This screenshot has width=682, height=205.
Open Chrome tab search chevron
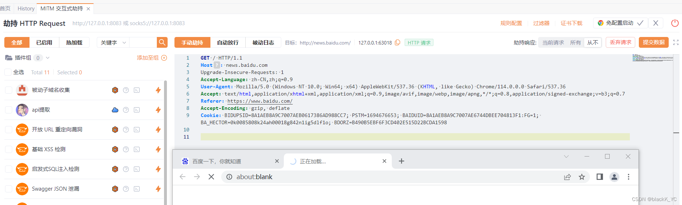pos(566,157)
